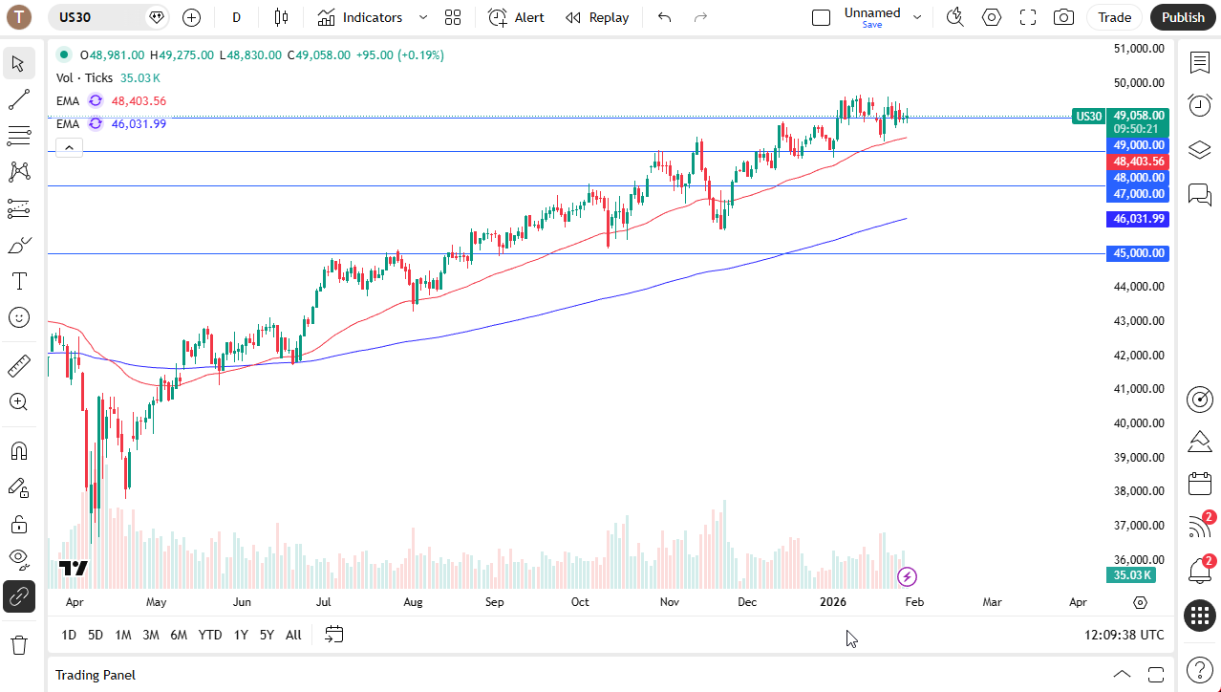Viewport: 1221px width, 692px height.
Task: Select the cursor arrow tool
Action: tap(18, 64)
